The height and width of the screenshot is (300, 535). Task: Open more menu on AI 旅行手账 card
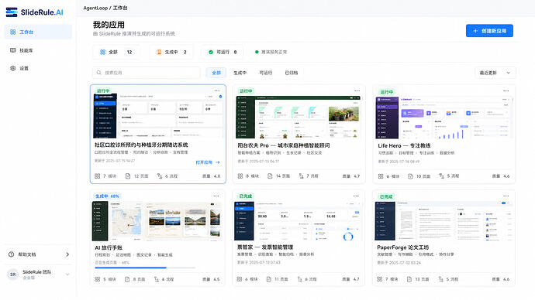pyautogui.click(x=216, y=196)
